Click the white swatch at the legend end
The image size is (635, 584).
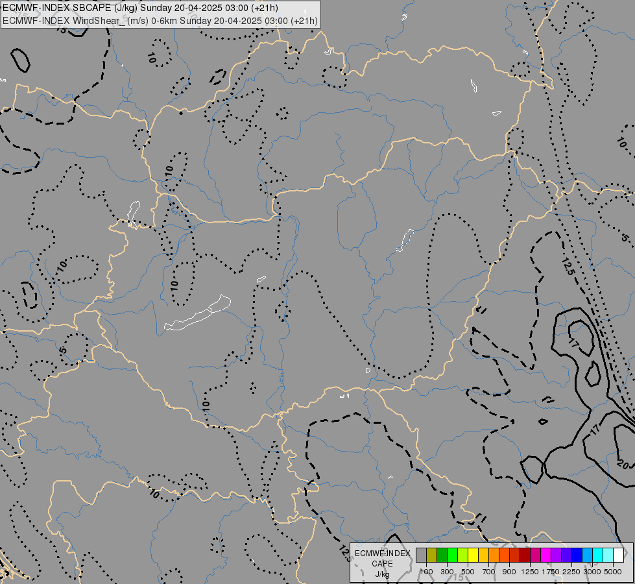(618, 555)
